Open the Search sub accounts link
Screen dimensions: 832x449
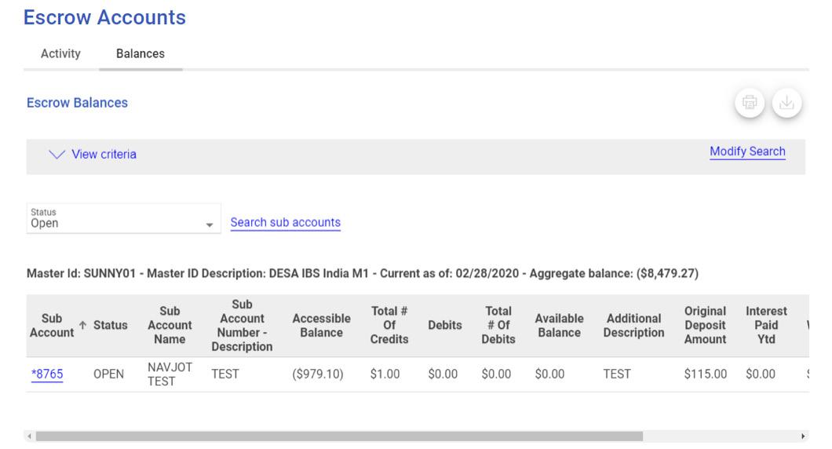point(286,223)
